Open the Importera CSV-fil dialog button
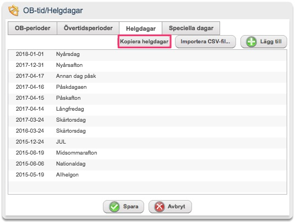This screenshot has width=296, height=222. point(205,42)
